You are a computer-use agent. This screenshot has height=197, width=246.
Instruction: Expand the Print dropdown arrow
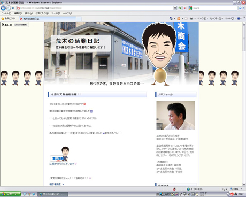[x=195, y=18]
